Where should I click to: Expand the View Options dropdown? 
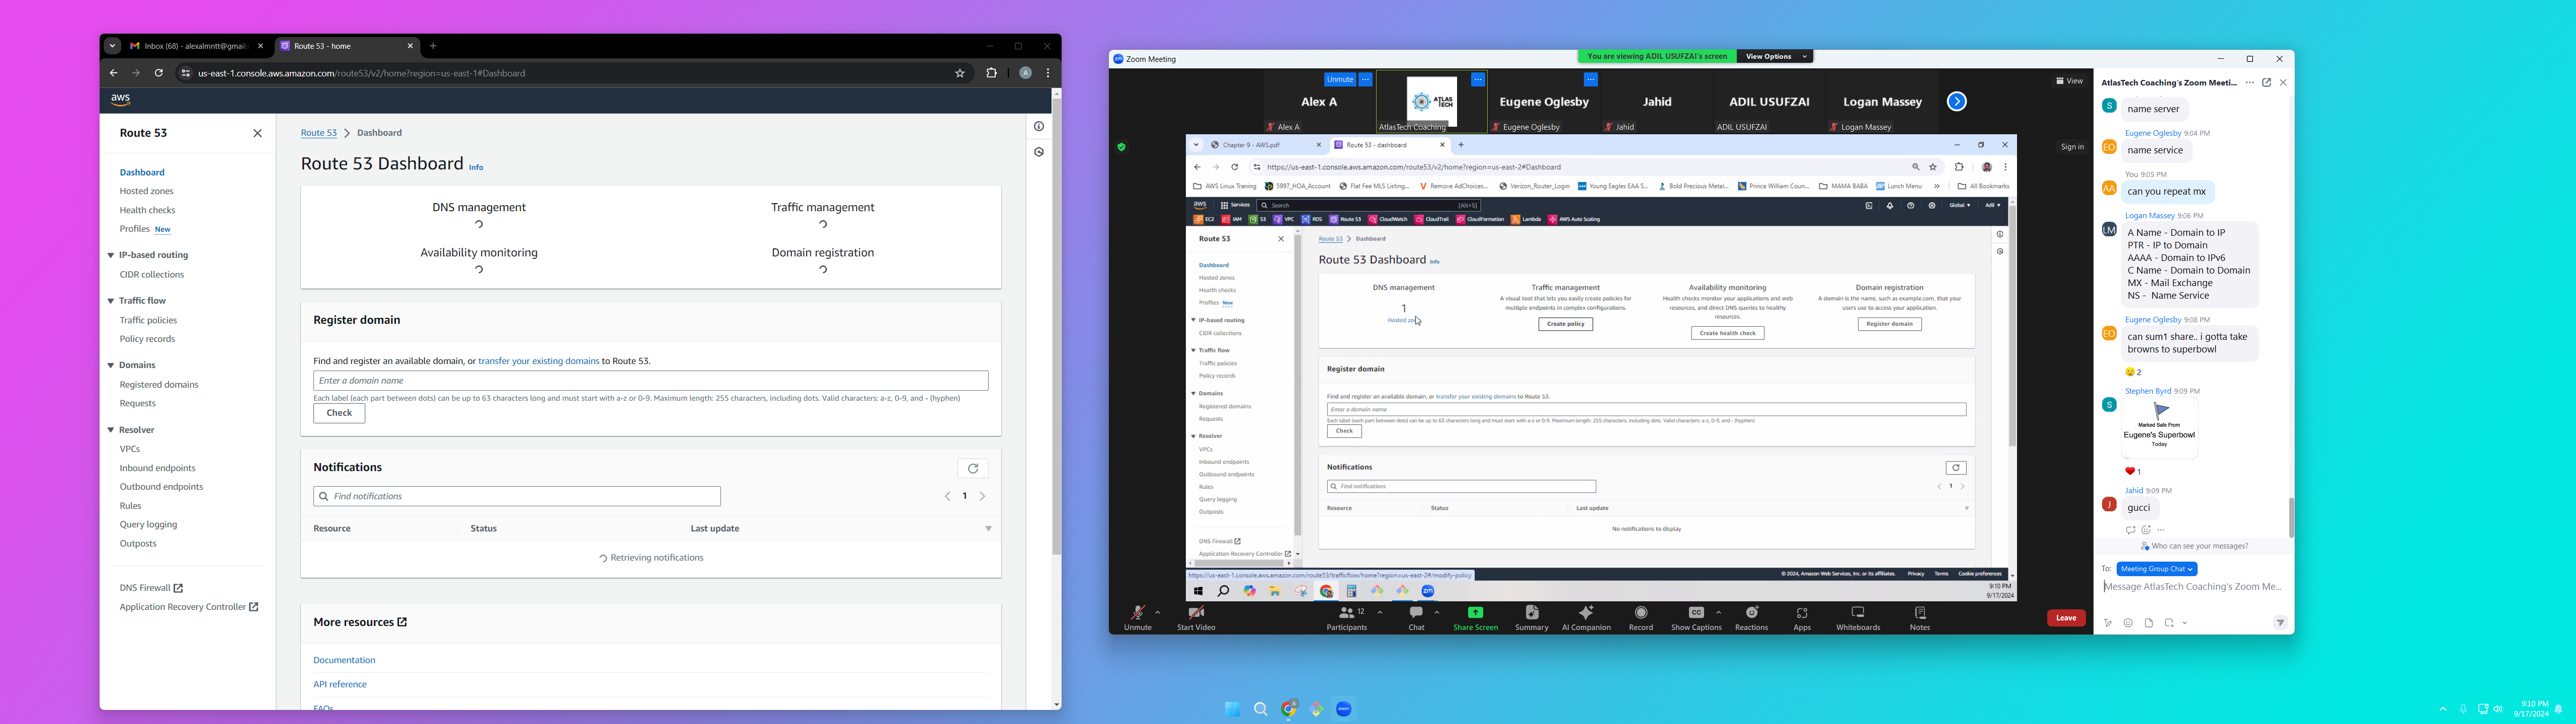point(1774,57)
